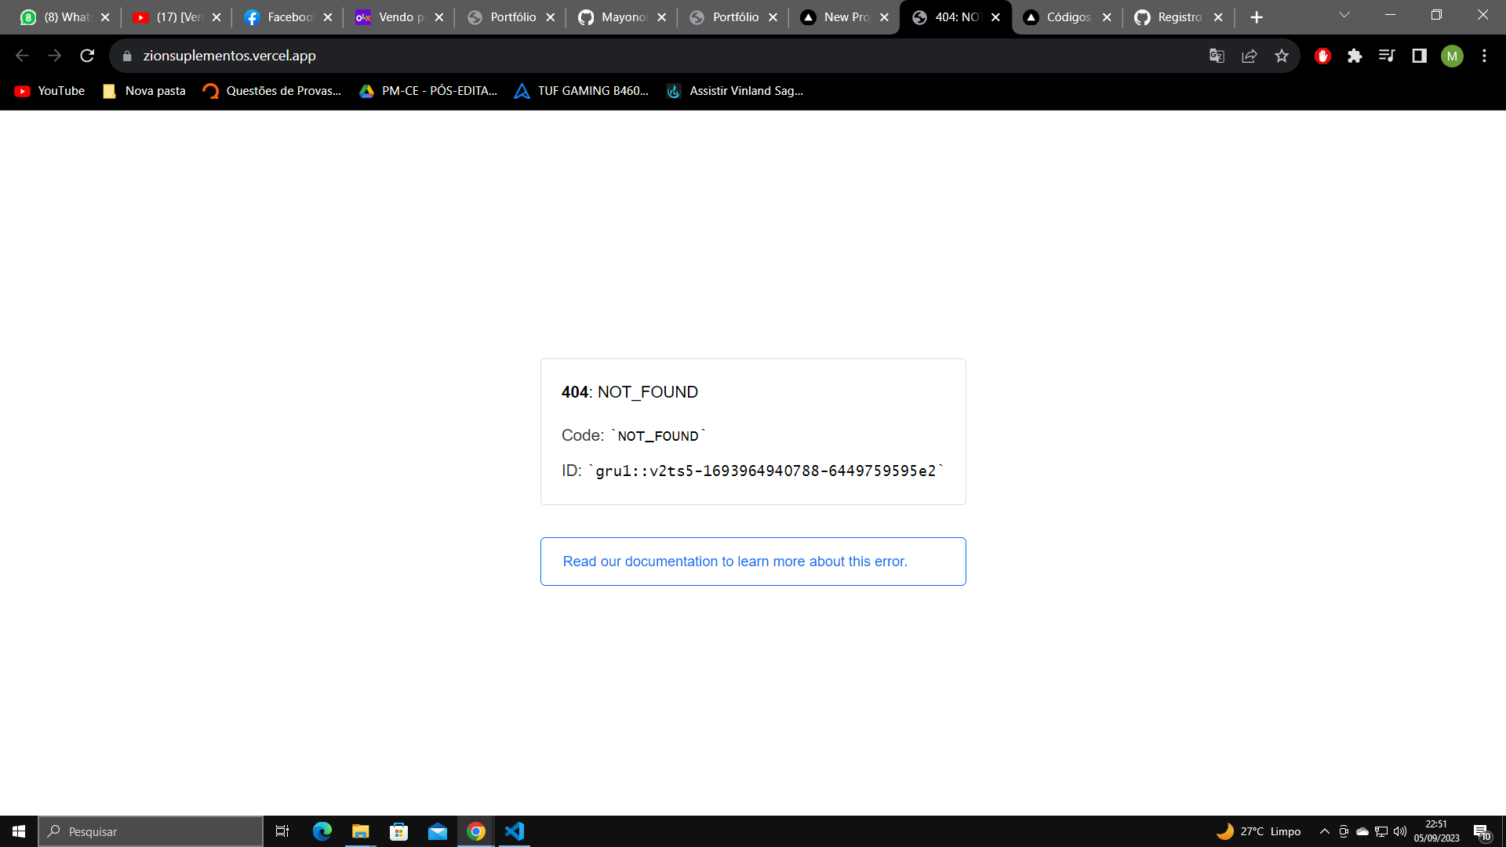Toggle the browser side panel
Screen dimensions: 1506x847
pos(1419,56)
